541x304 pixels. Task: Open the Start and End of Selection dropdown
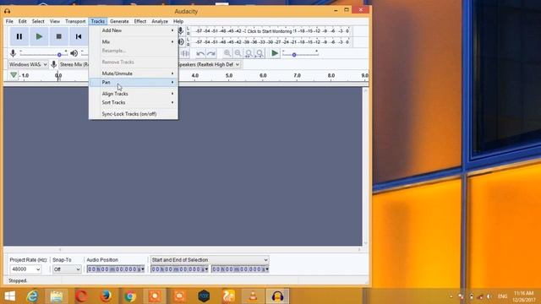click(x=210, y=260)
